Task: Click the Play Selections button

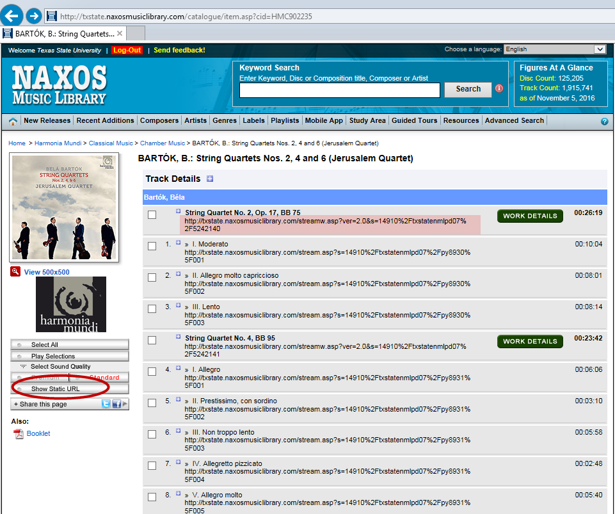Action: 69,356
